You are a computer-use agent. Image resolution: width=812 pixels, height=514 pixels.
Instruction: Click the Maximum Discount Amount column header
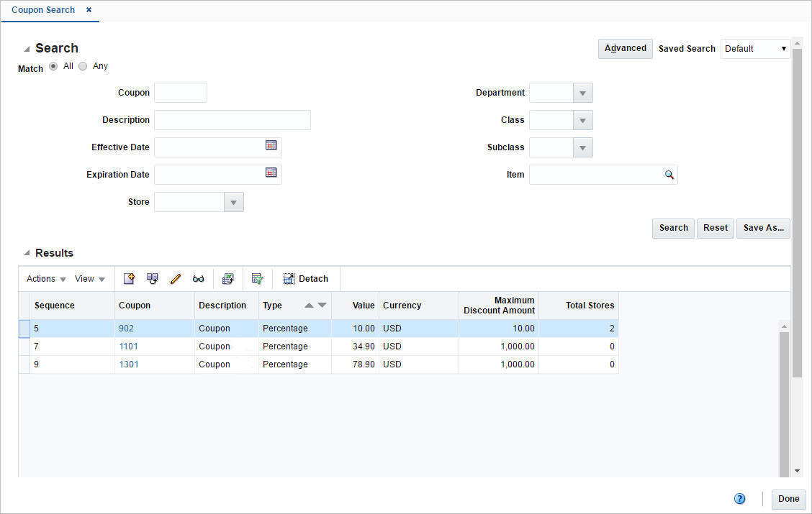click(x=499, y=306)
